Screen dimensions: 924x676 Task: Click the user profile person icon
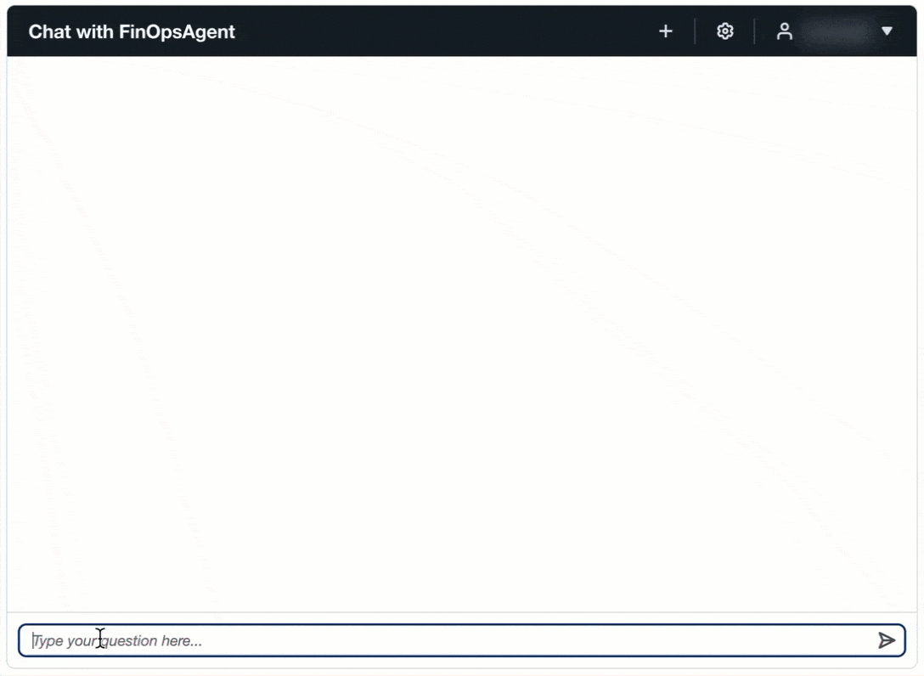[785, 31]
